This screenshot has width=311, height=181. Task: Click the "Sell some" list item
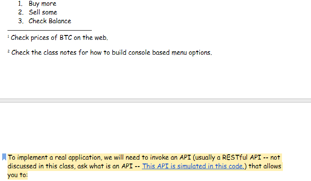[x=43, y=12]
